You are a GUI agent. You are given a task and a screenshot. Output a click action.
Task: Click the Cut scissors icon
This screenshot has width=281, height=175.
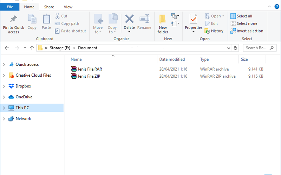[x=57, y=16]
